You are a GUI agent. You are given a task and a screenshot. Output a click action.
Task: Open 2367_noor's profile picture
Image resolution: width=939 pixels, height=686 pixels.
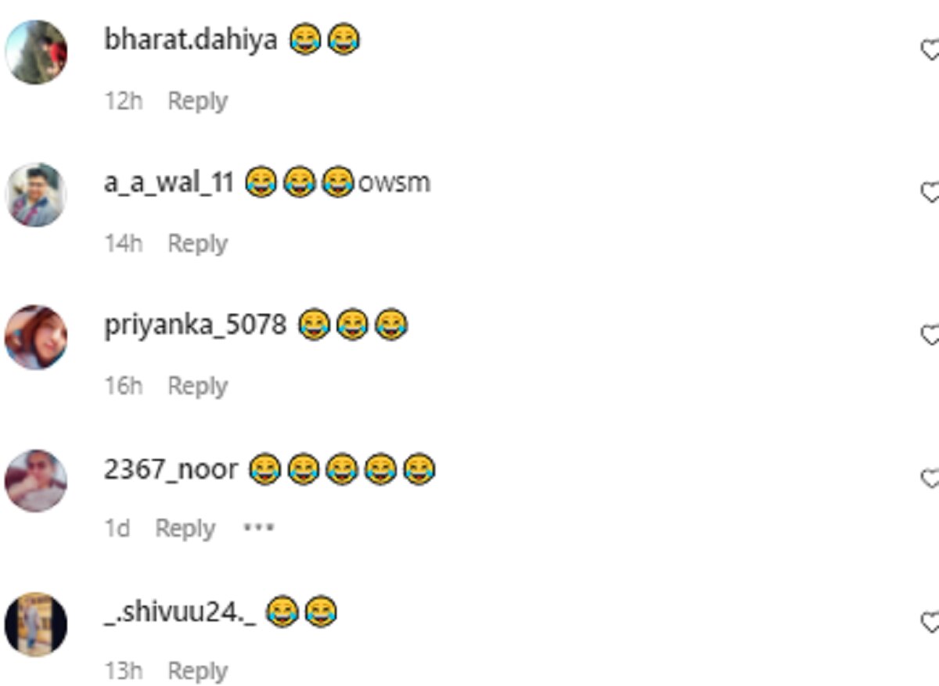[x=36, y=480]
